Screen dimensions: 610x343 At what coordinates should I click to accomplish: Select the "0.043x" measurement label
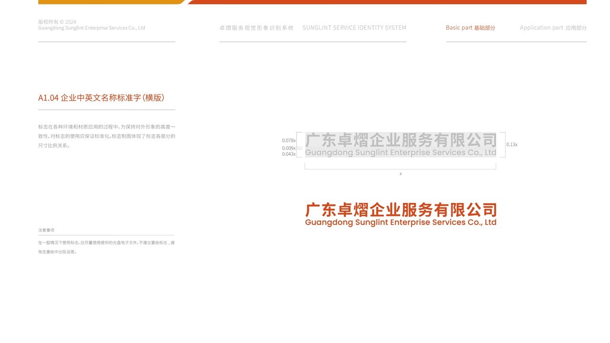click(x=288, y=154)
